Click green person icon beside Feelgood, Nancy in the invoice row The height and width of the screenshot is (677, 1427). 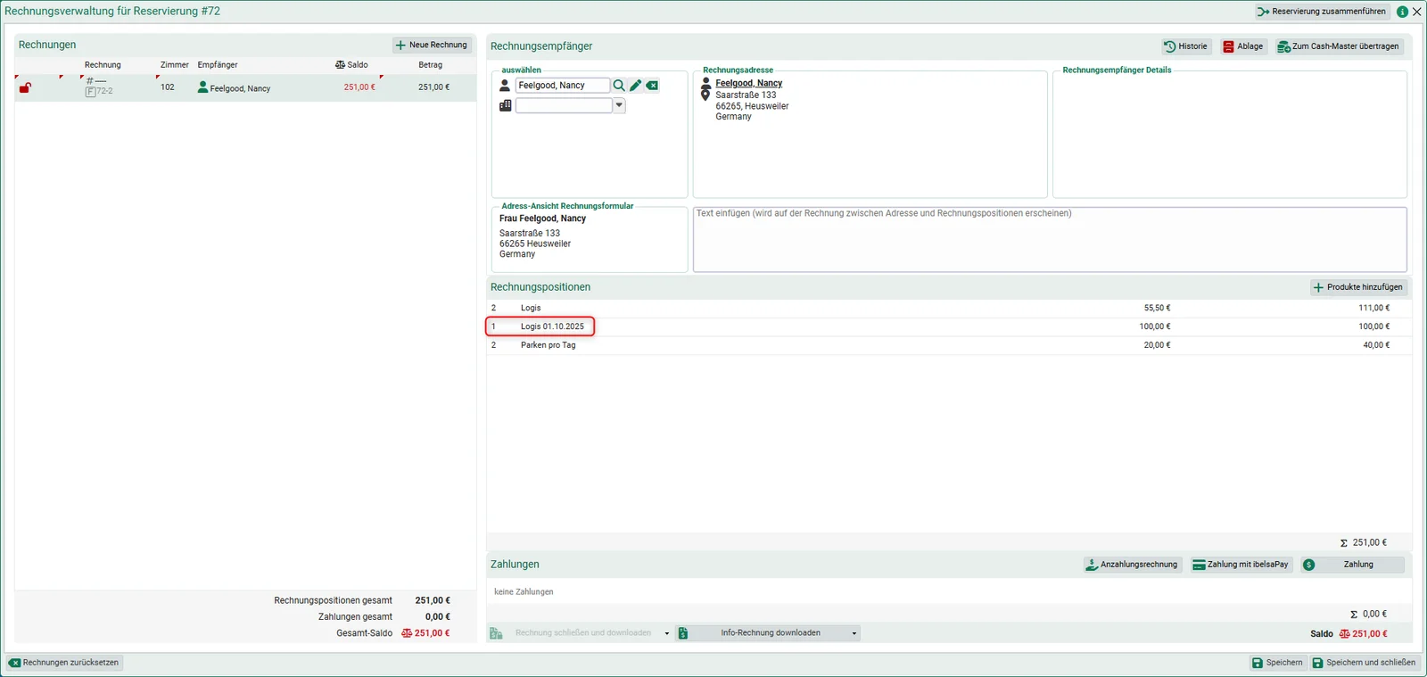click(x=203, y=87)
